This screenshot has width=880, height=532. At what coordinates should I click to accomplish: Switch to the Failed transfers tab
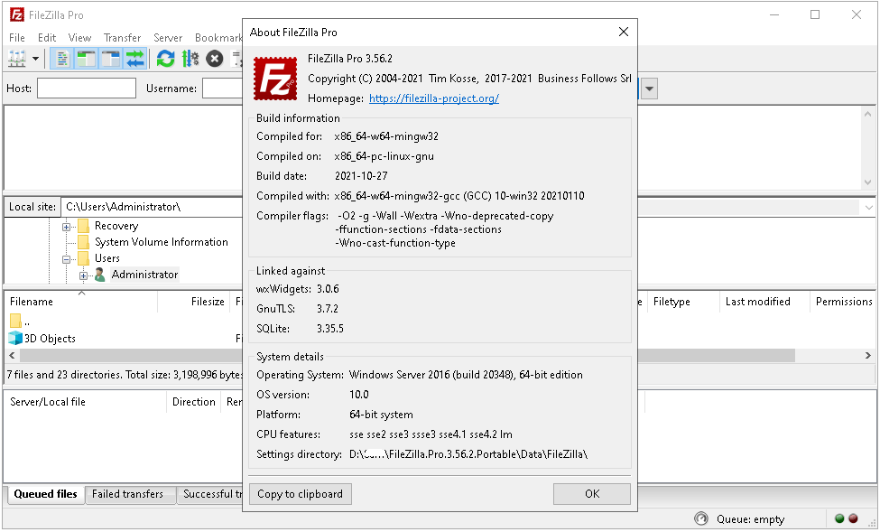[x=128, y=494]
